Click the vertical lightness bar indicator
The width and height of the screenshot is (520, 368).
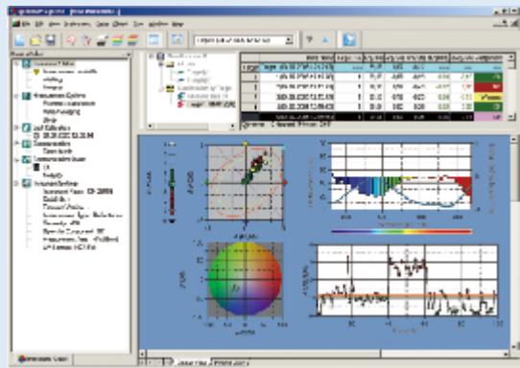coord(172,183)
